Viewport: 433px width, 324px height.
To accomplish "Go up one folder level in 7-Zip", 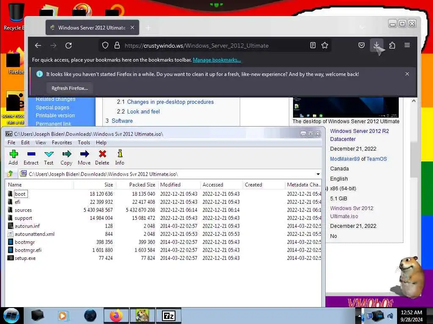I will click(x=11, y=174).
